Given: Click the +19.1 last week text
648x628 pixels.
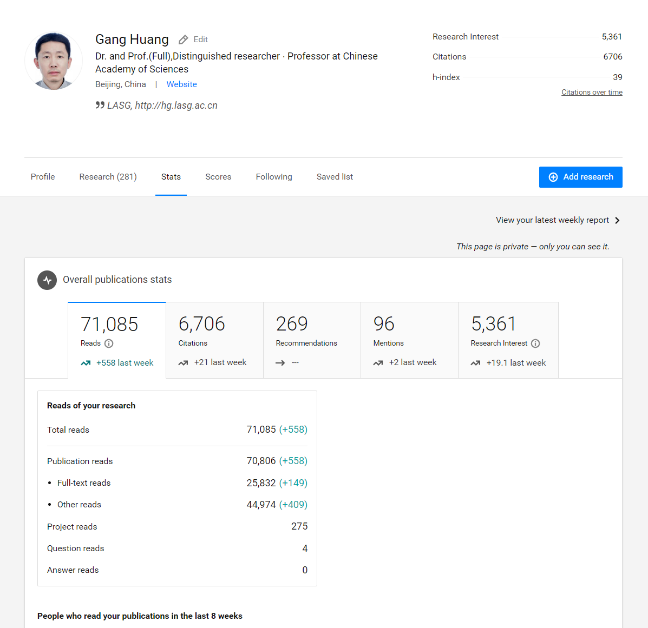Looking at the screenshot, I should pos(516,363).
